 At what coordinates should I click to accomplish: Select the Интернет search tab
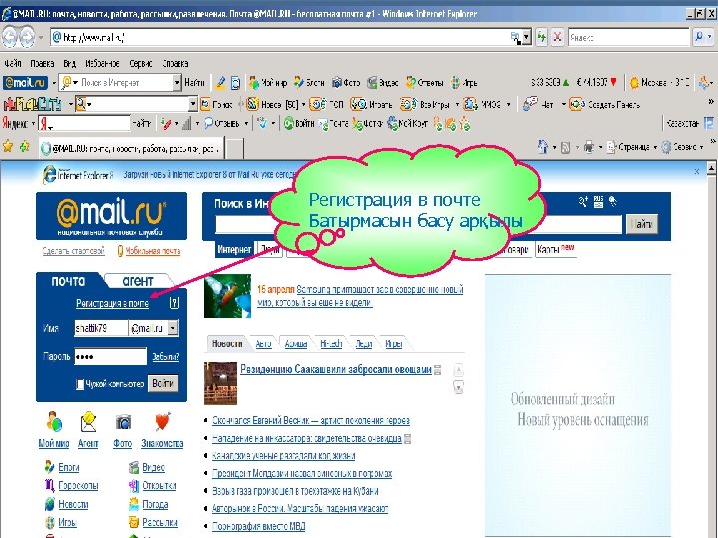click(x=234, y=249)
